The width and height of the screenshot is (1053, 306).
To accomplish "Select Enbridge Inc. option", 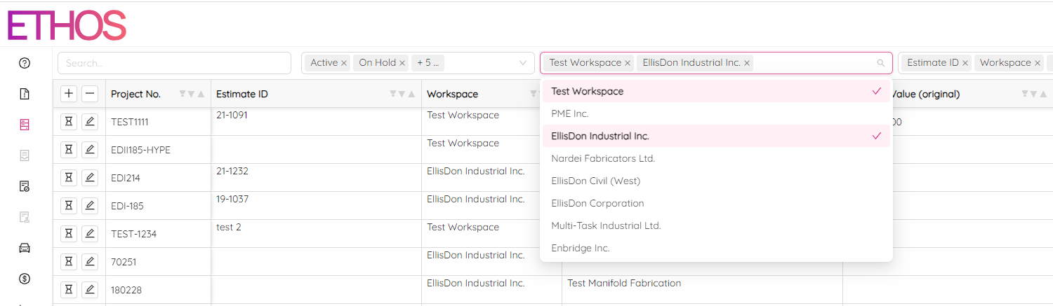I will [x=716, y=248].
